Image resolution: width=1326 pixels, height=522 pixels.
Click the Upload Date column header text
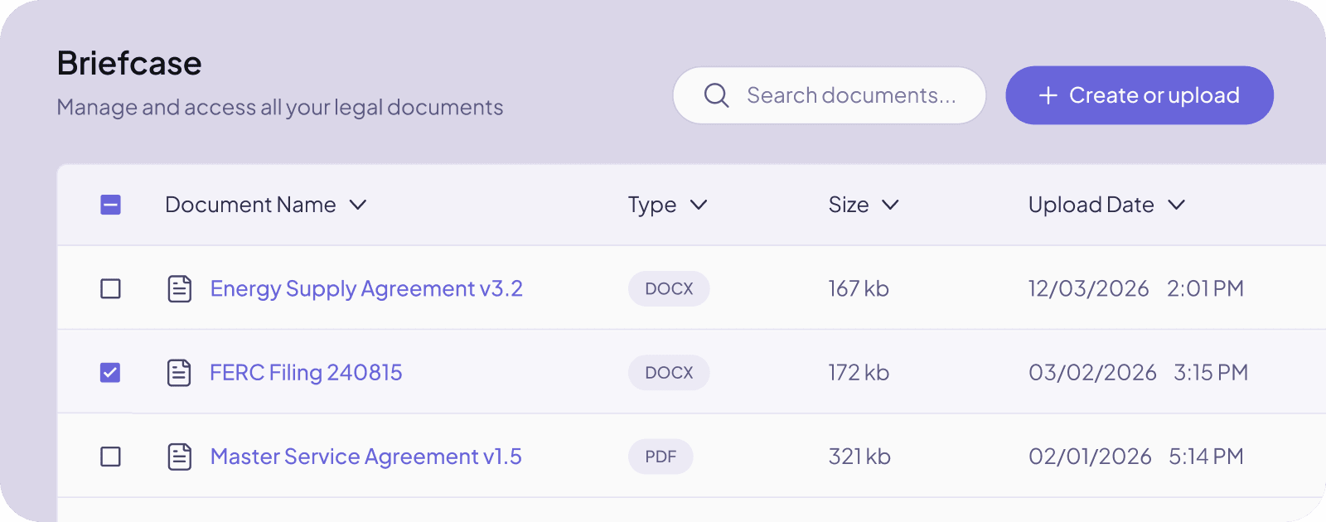(x=1091, y=205)
